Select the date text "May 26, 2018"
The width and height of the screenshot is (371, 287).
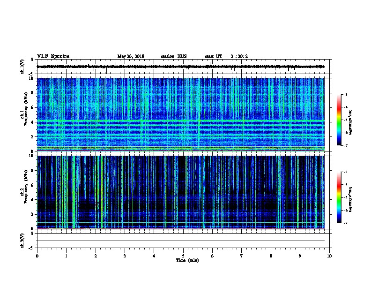click(x=131, y=56)
